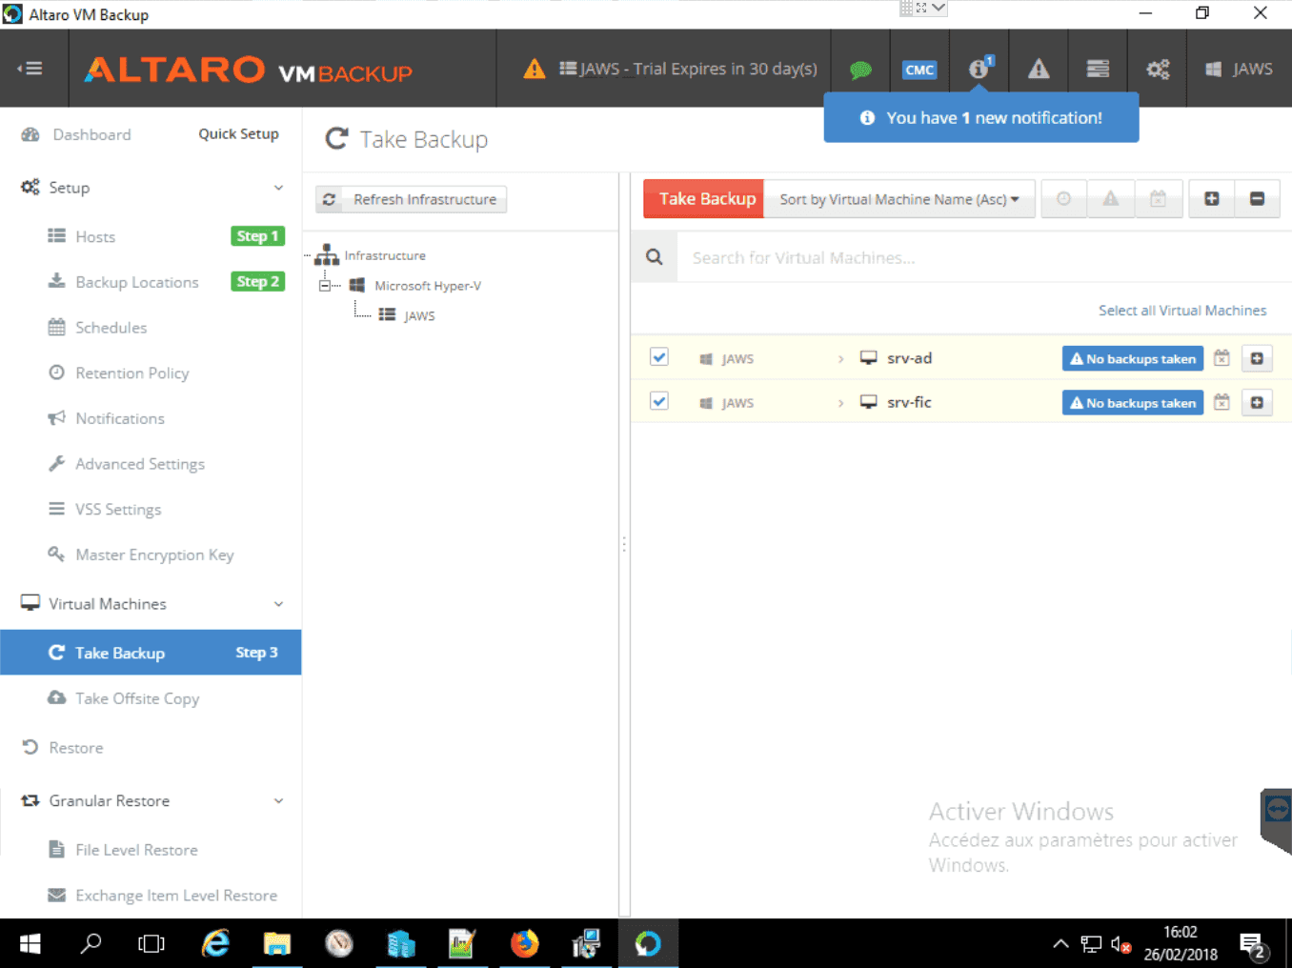Image resolution: width=1292 pixels, height=968 pixels.
Task: Open Sort by Virtual Machine Name dropdown
Action: tap(898, 199)
